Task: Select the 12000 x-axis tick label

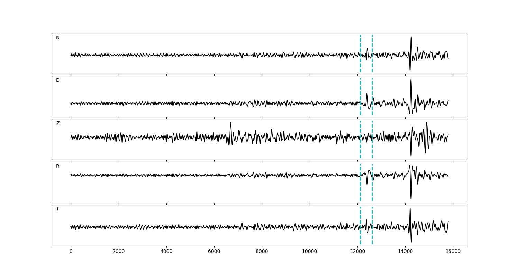Action: pos(357,252)
